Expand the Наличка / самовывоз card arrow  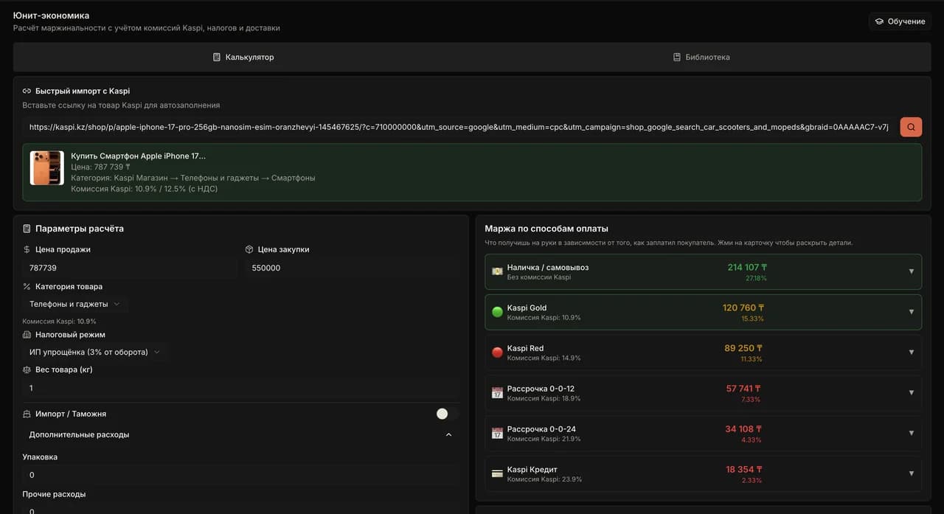[911, 271]
